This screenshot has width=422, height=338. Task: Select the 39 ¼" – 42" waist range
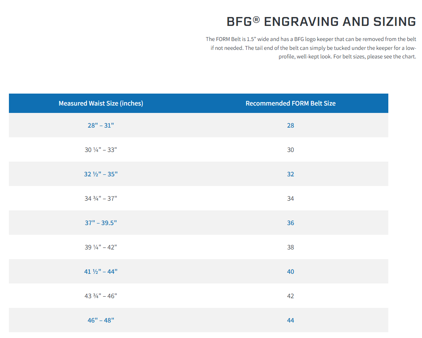(101, 247)
